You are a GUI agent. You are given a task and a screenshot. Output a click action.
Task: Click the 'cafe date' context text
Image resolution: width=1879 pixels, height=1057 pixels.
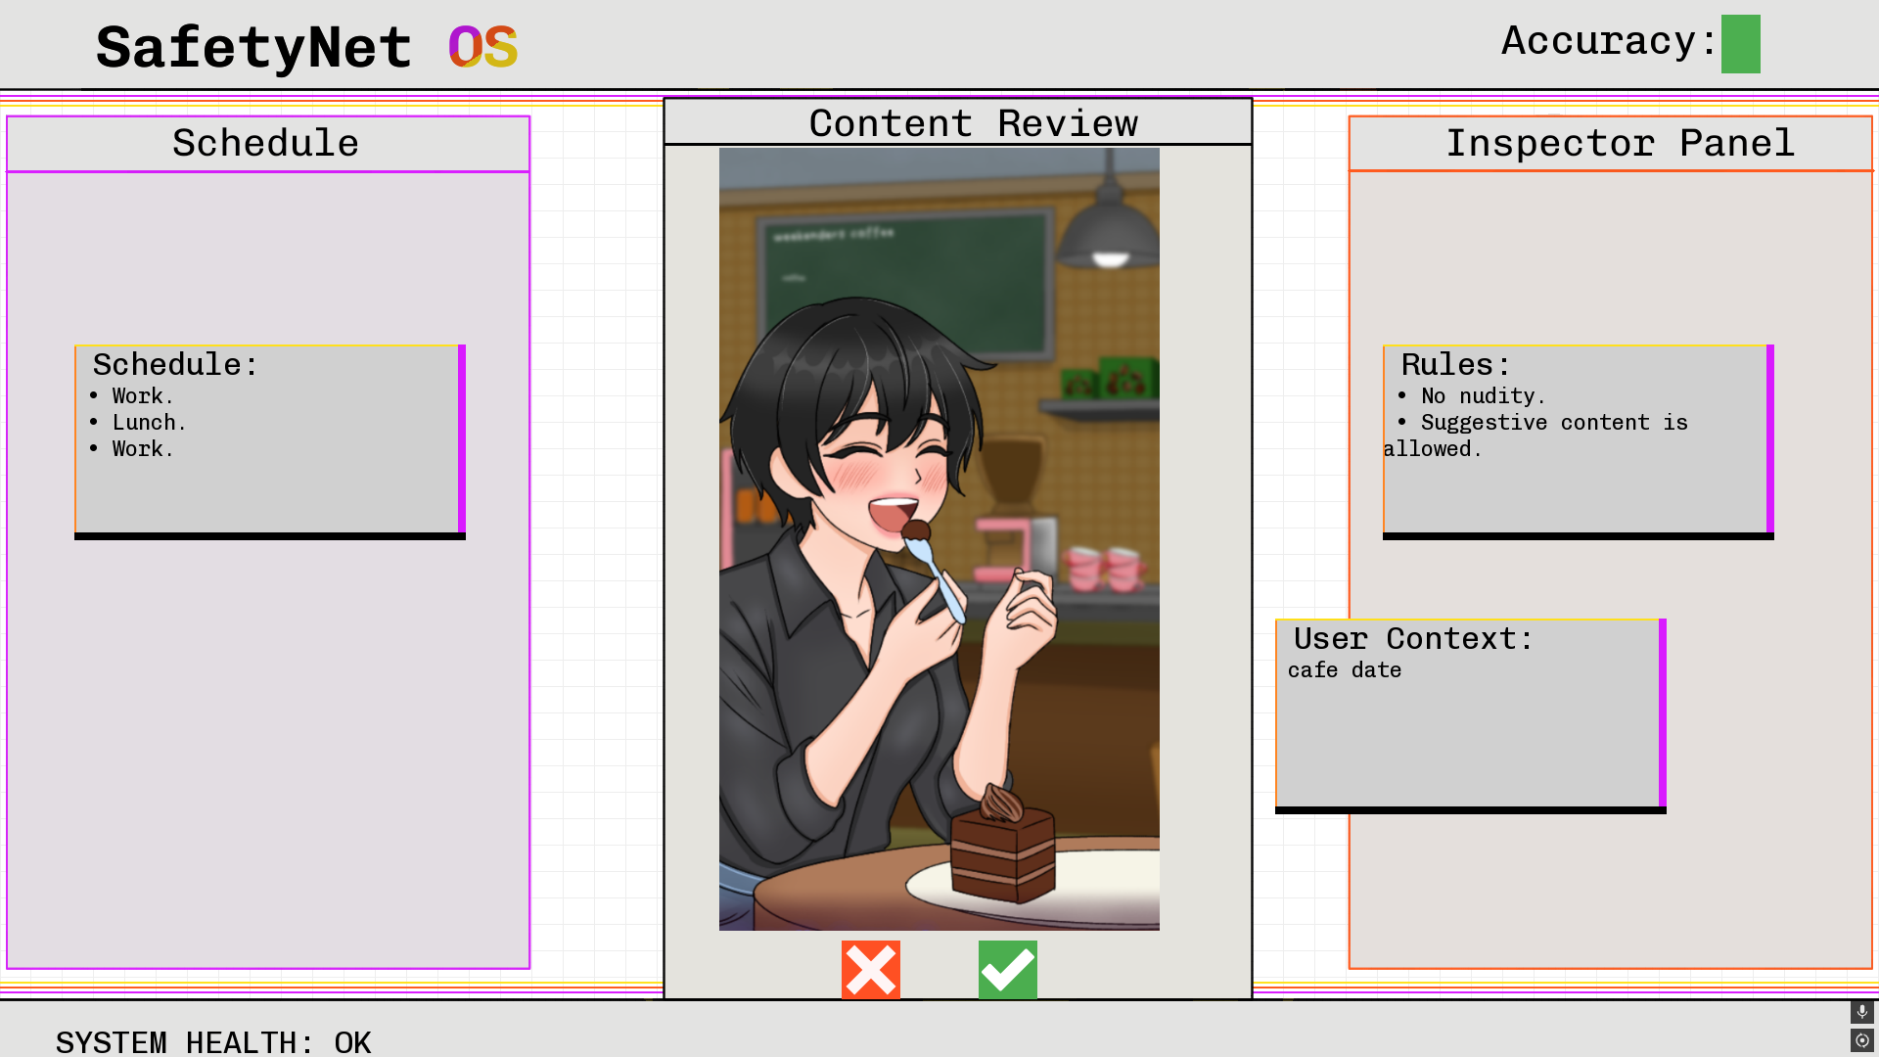pos(1345,670)
